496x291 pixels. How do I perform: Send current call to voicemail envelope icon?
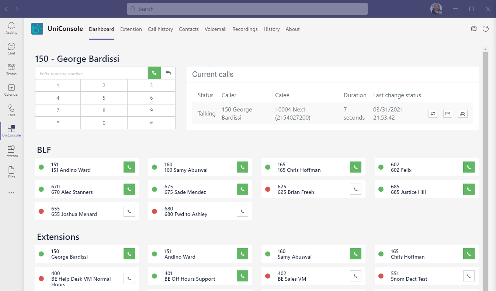click(448, 114)
